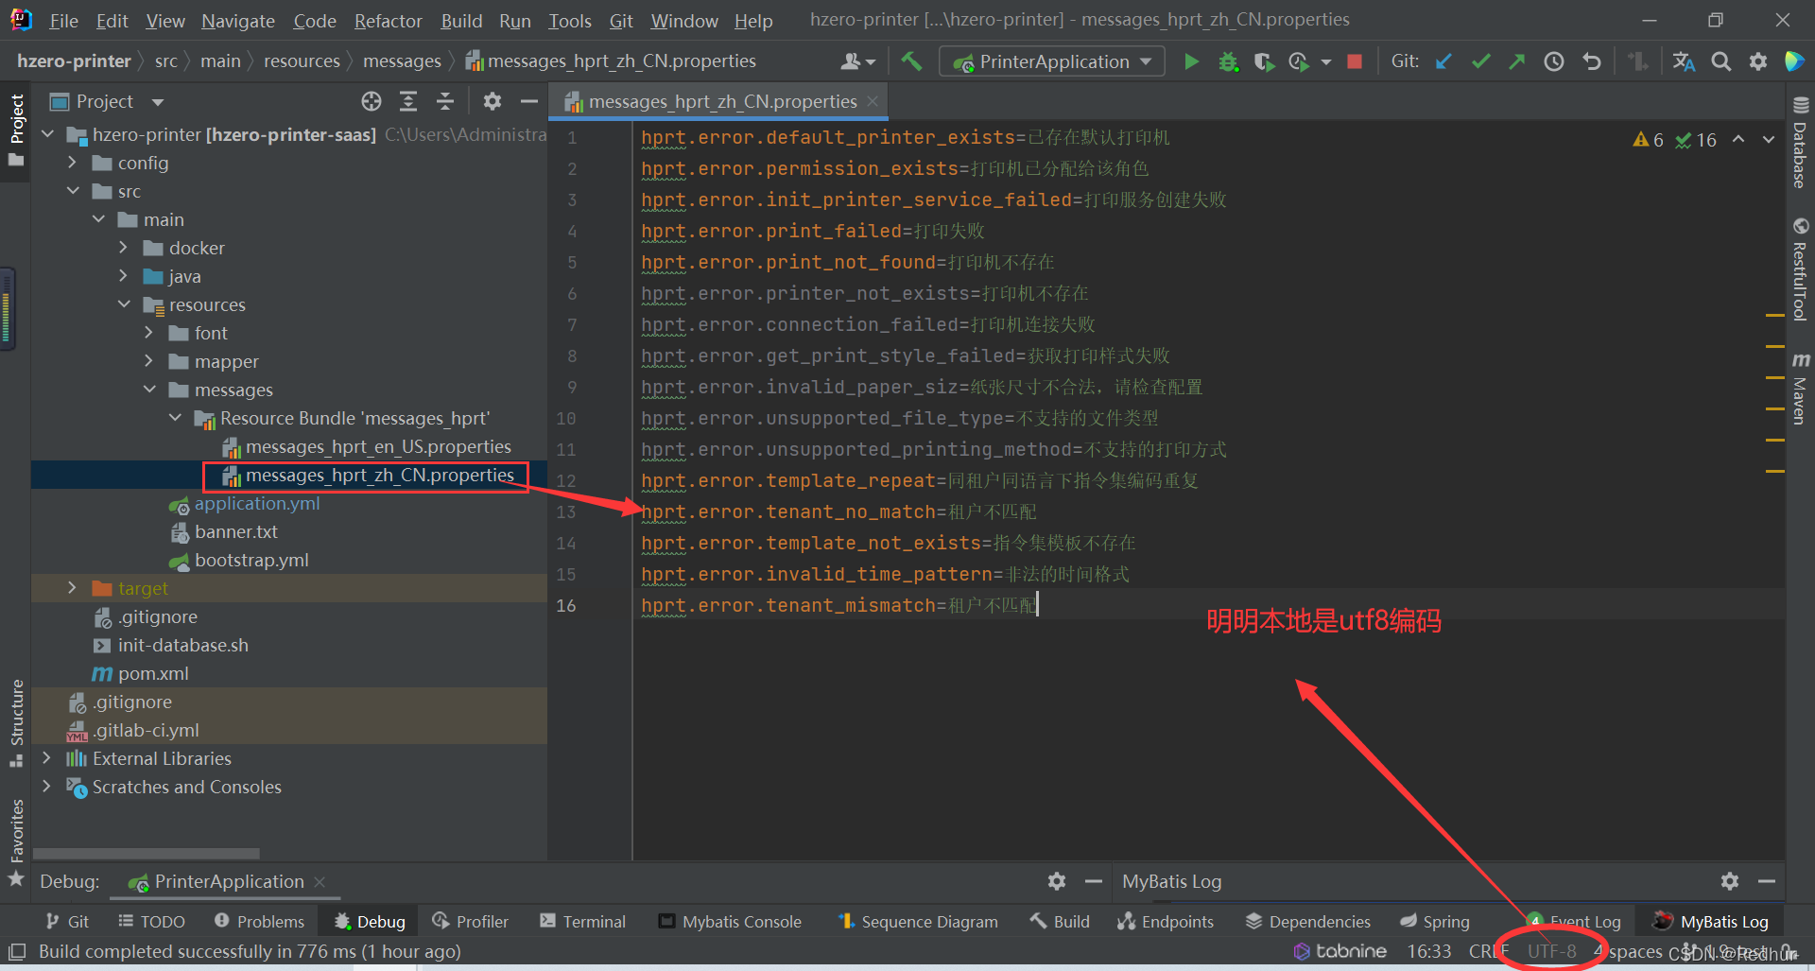Click the resources breadcrumb in navigation bar
This screenshot has height=971, width=1815.
tap(302, 61)
